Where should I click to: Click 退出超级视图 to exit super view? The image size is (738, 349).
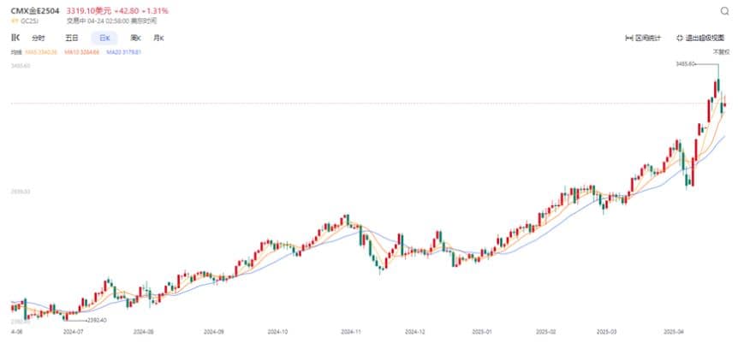[701, 38]
